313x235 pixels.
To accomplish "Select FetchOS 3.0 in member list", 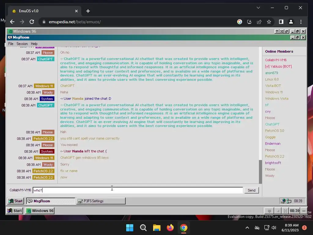I will coord(274,131).
